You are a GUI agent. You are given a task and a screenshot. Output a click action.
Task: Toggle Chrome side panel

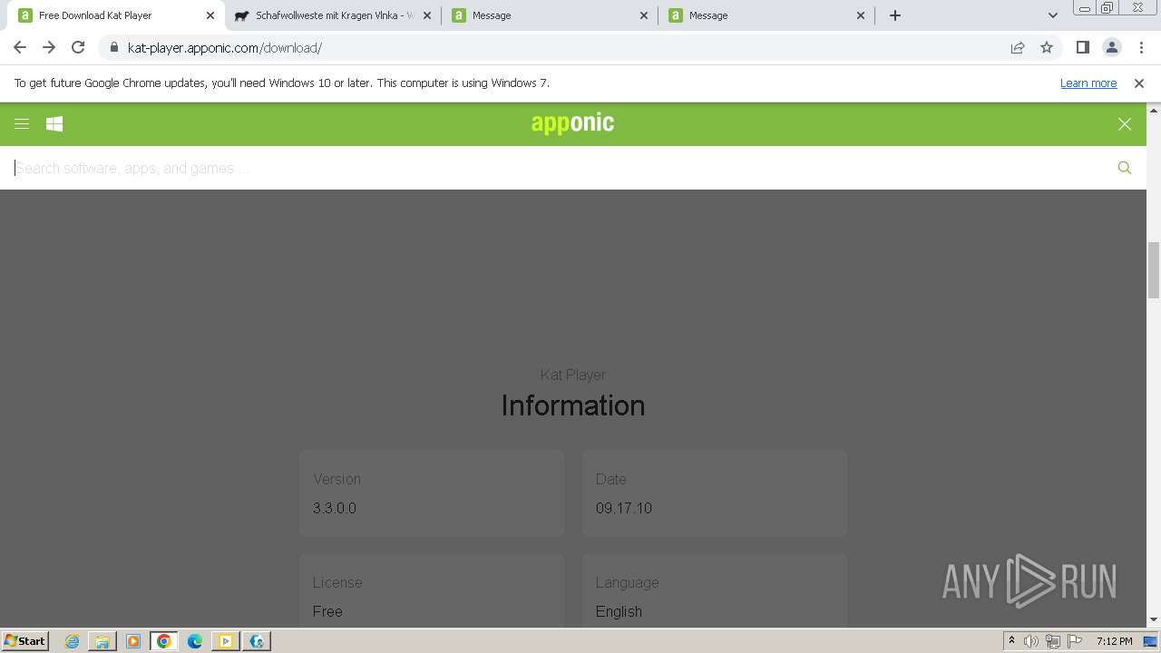point(1082,48)
